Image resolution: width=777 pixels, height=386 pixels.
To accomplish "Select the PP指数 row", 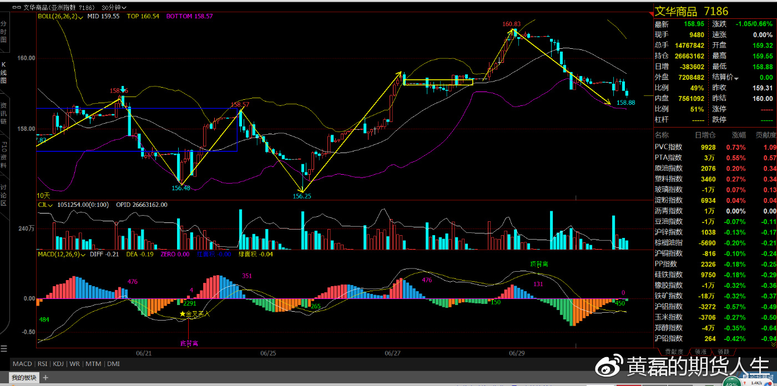I will [x=715, y=264].
